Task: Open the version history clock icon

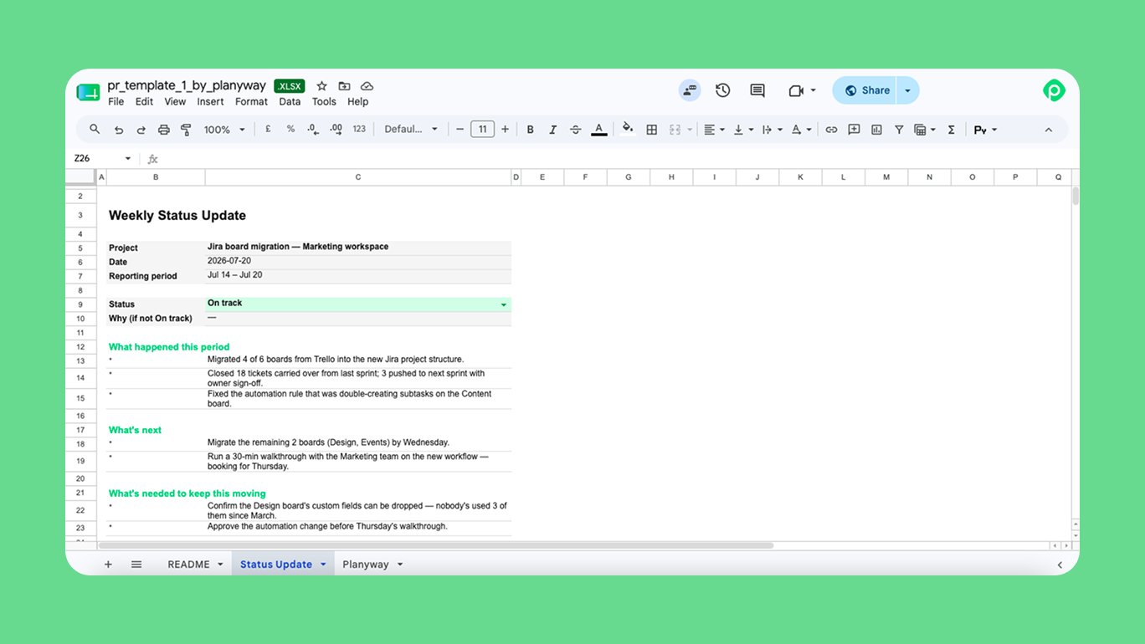Action: [x=723, y=90]
